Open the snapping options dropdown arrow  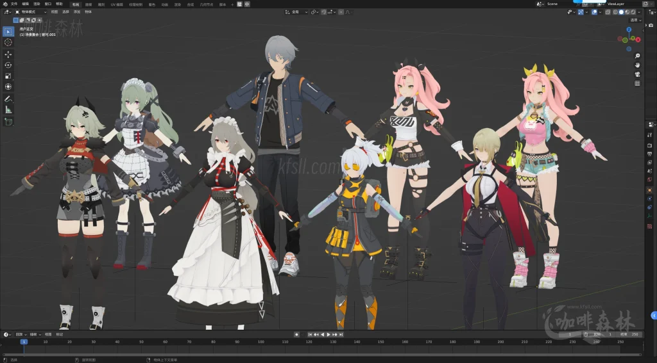[335, 12]
